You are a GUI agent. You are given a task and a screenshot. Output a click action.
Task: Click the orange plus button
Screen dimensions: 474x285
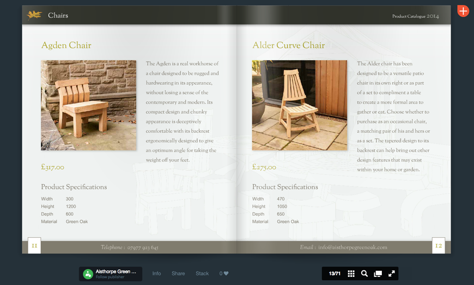point(463,11)
